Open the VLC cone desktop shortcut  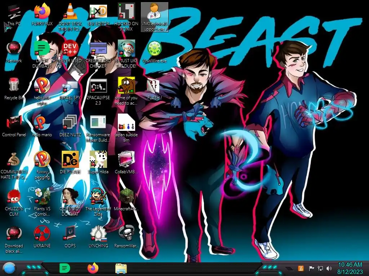(x=70, y=17)
